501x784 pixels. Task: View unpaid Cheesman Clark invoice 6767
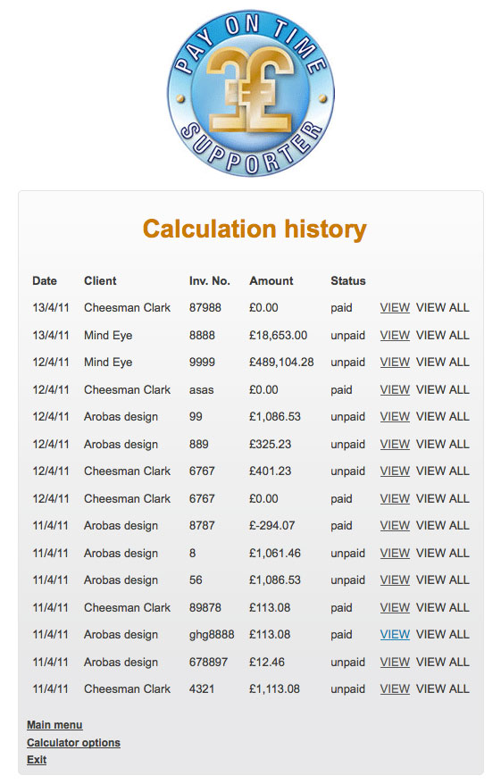pyautogui.click(x=395, y=471)
